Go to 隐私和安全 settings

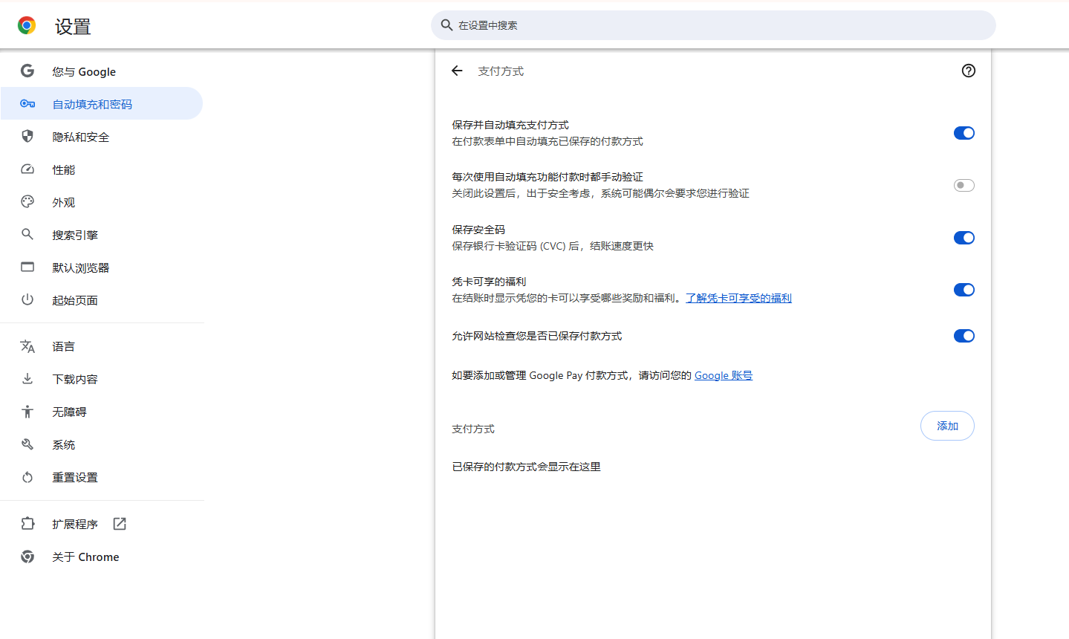102,137
